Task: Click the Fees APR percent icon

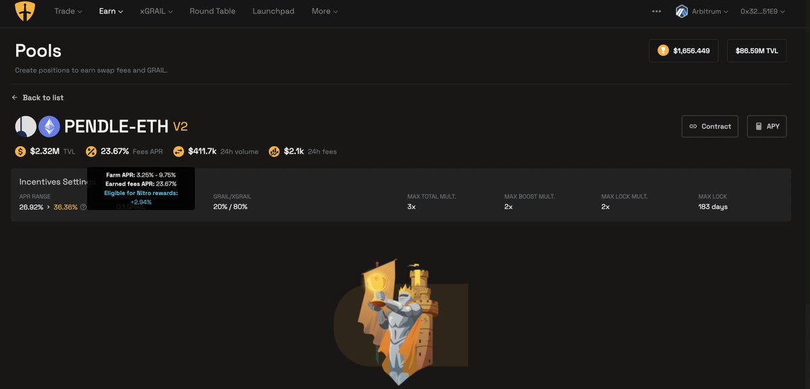Action: point(91,152)
